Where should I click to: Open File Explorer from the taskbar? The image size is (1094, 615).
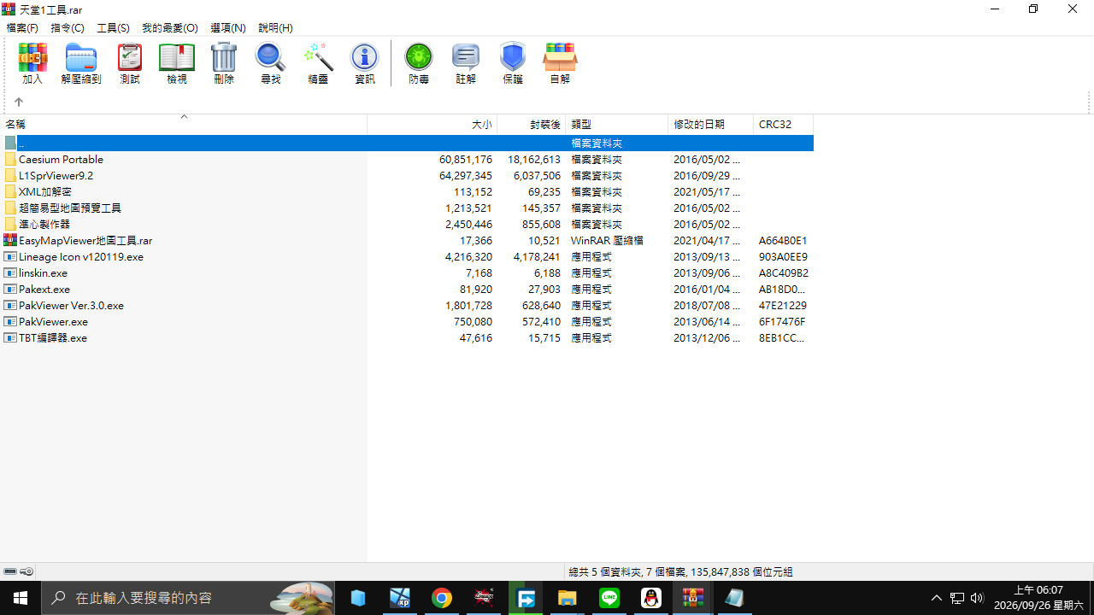pos(567,598)
